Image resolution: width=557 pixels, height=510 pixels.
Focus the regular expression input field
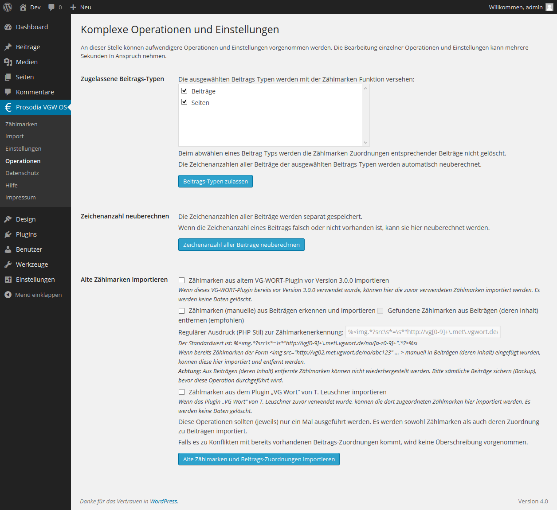[423, 332]
